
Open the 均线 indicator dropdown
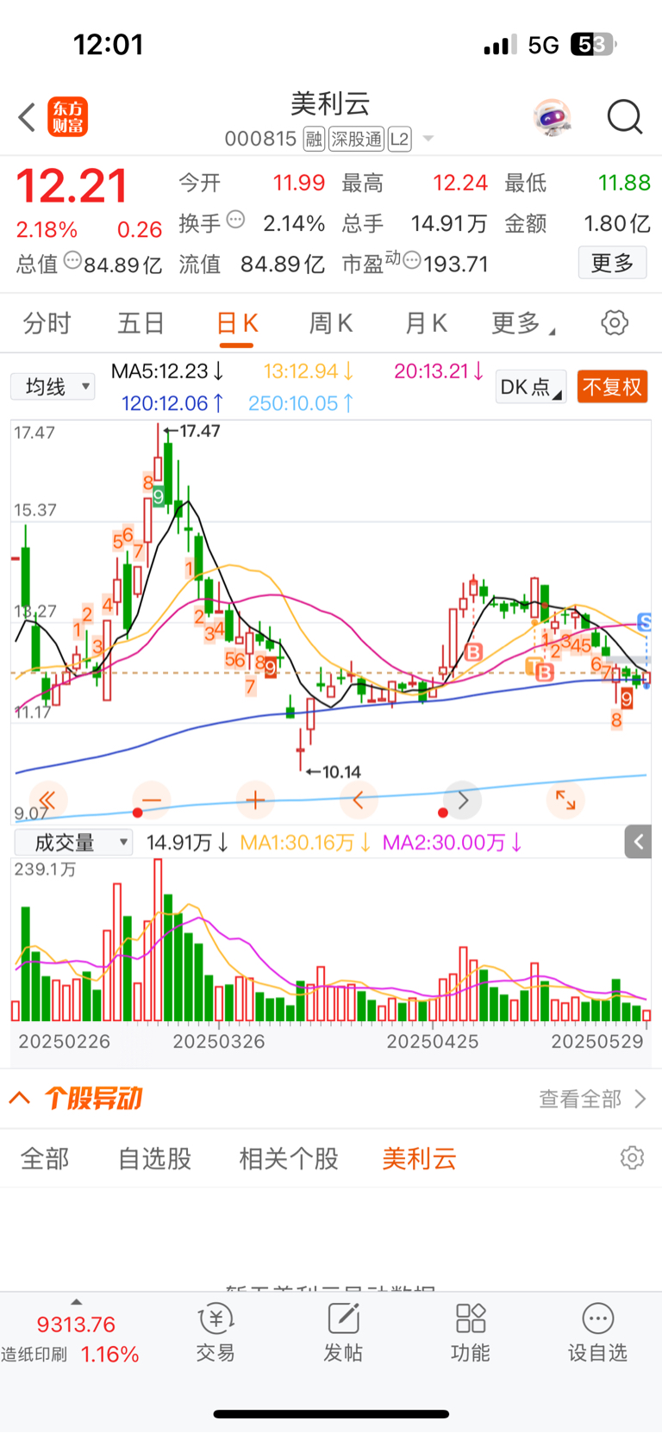click(x=53, y=387)
